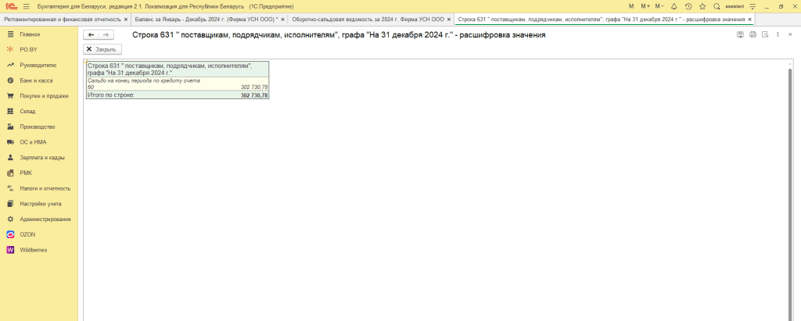Click the M− memory subtract button

click(x=659, y=6)
